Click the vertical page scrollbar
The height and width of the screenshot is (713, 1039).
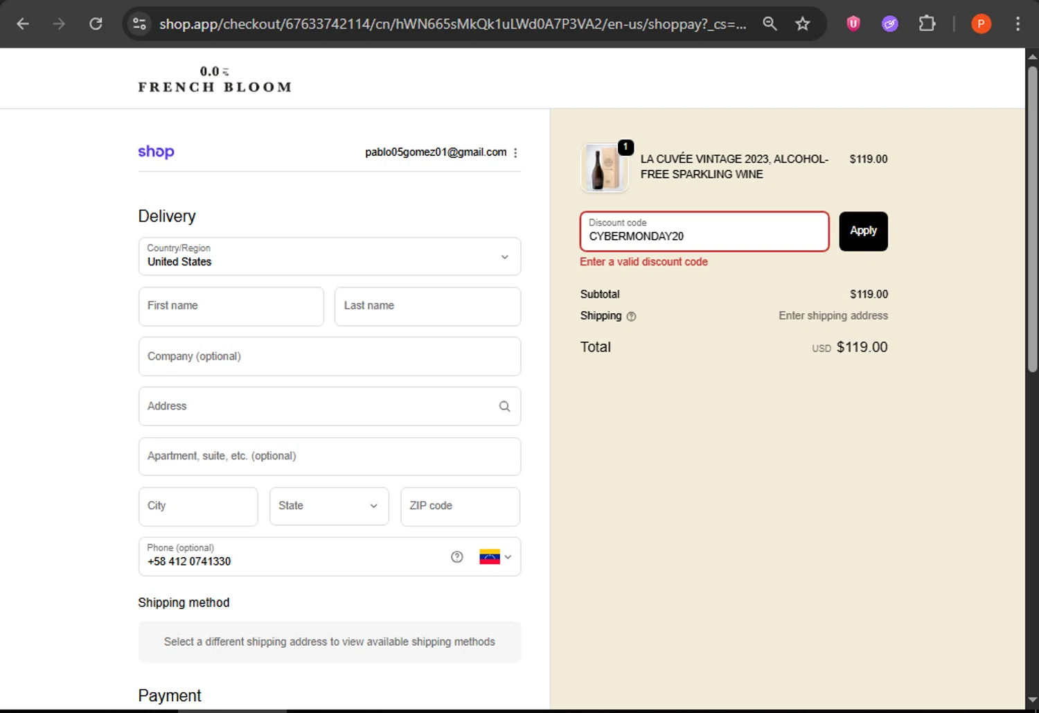pyautogui.click(x=1032, y=219)
